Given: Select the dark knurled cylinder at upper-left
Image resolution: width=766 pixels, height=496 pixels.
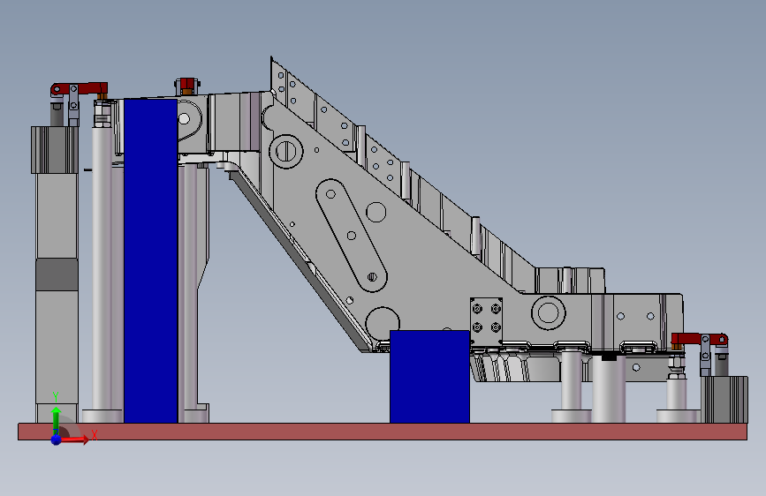Looking at the screenshot, I should click(x=55, y=150).
